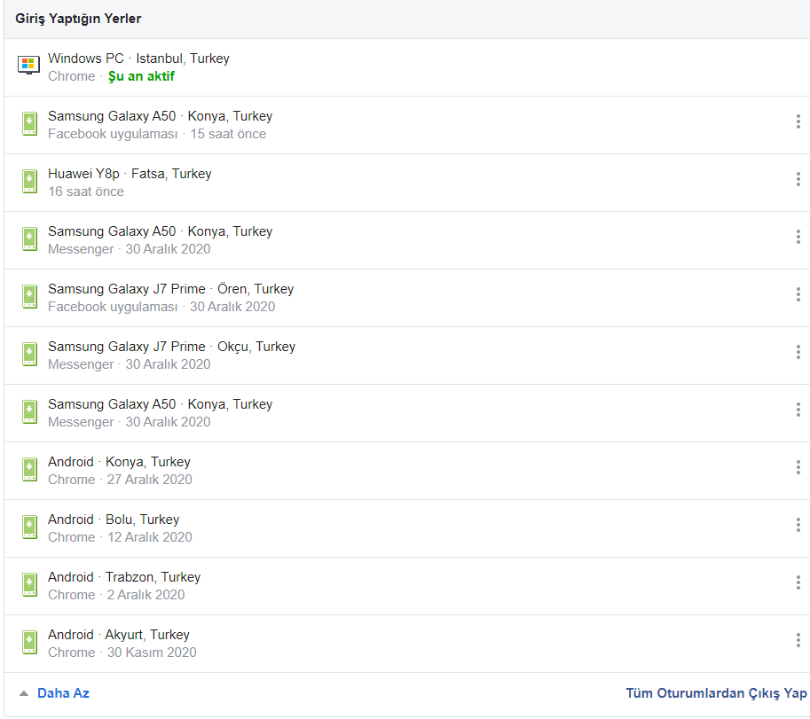
Task: Open options for Galaxy J7 Prime Okçu session
Action: pos(798,352)
